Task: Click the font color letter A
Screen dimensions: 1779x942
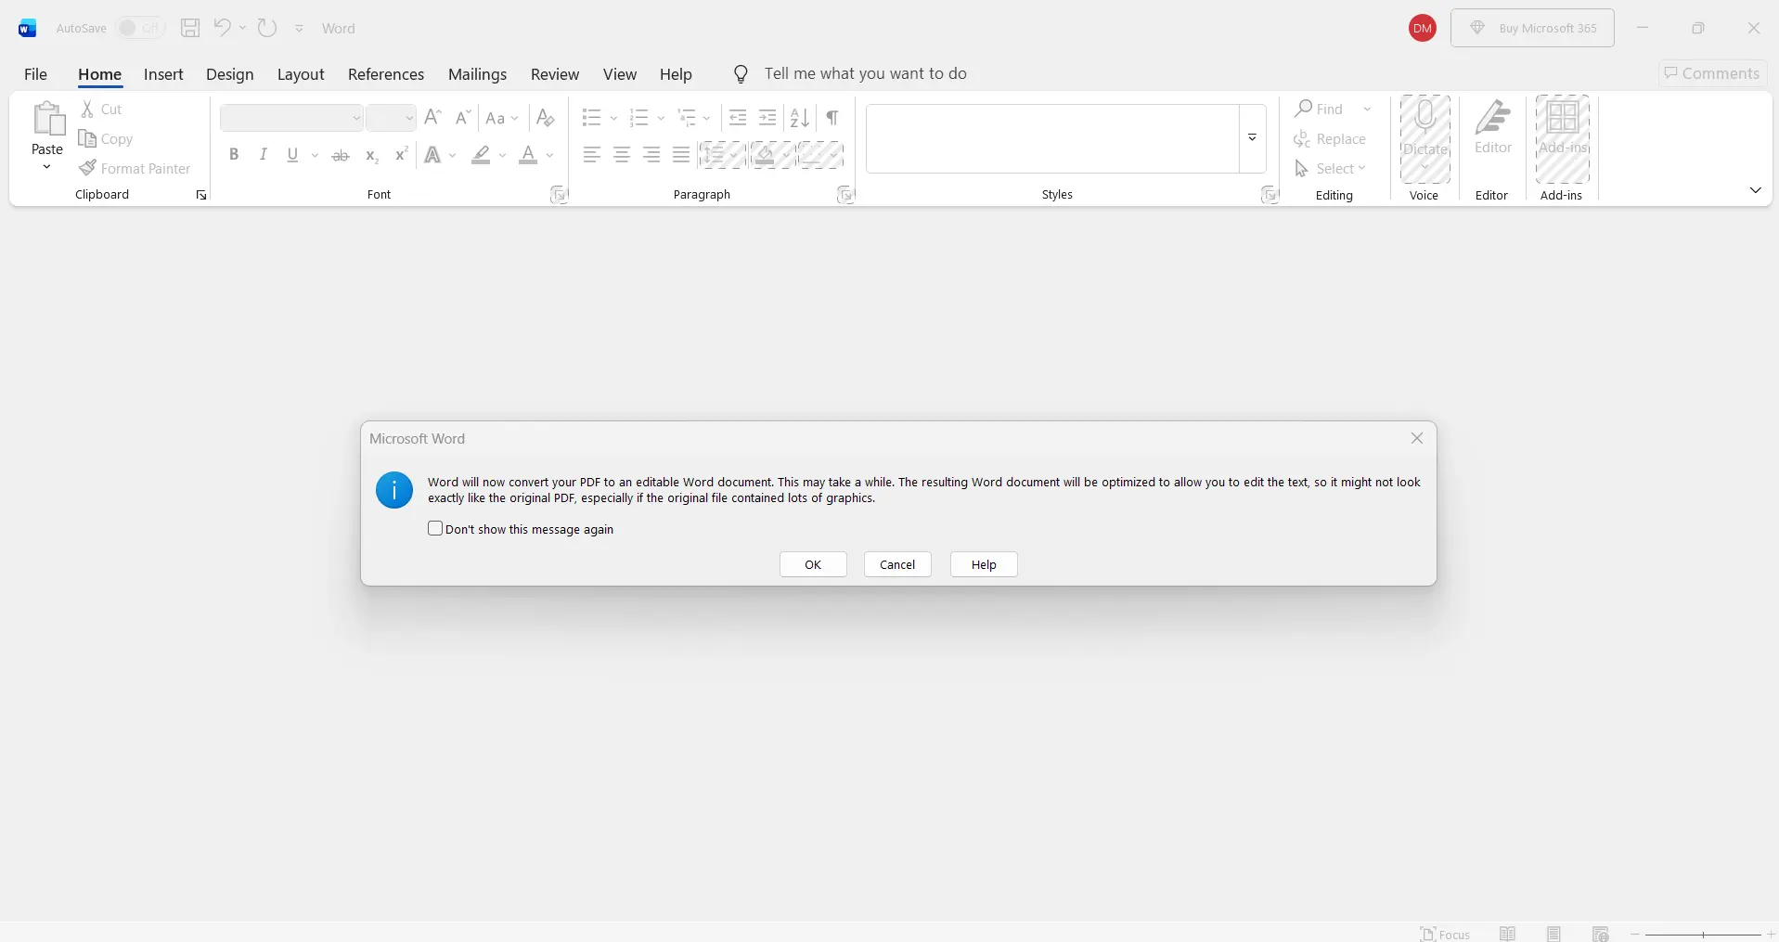Action: point(528,155)
